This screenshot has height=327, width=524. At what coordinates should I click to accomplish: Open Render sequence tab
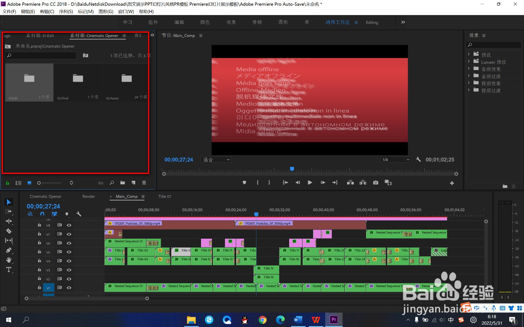pyautogui.click(x=89, y=197)
